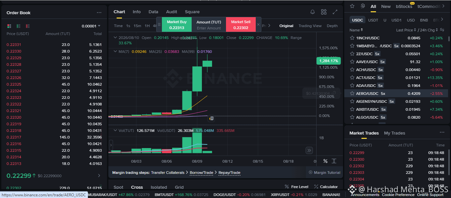Screen dimensions: 451x198
Task: Select the Isolated margin tab
Action: (159, 187)
